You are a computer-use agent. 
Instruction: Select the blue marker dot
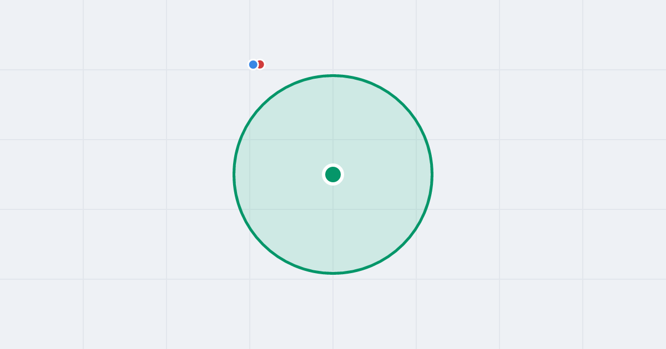253,64
